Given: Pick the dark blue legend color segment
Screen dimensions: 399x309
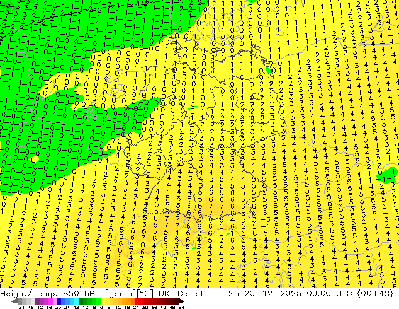Looking at the screenshot, I should [59, 301].
